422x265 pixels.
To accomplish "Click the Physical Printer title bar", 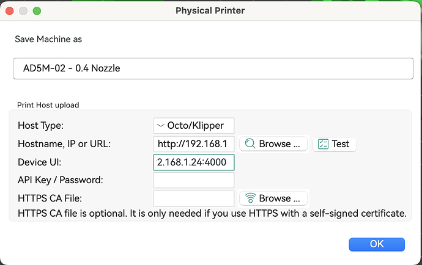I will [210, 10].
